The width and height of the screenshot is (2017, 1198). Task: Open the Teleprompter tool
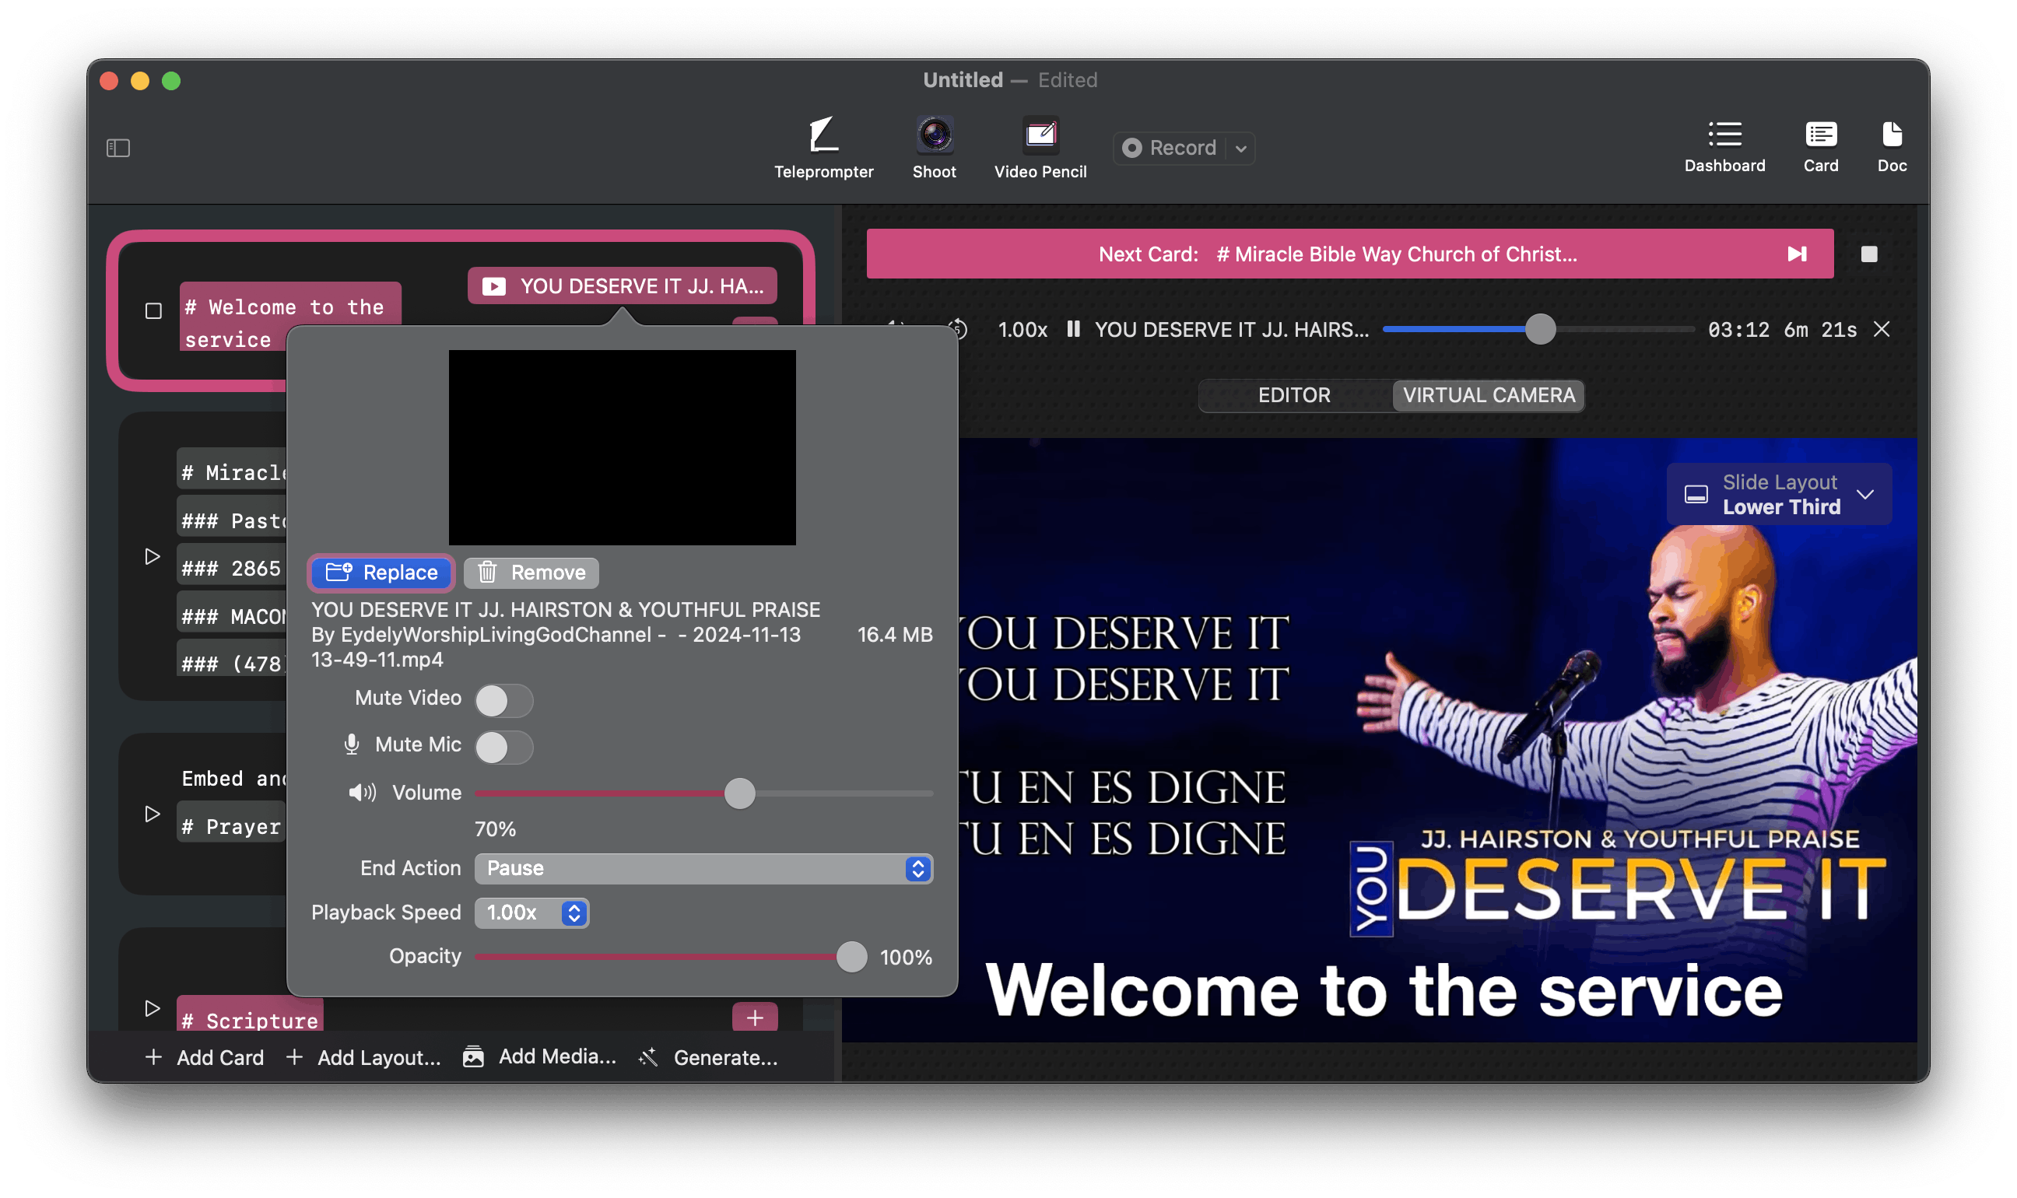823,148
